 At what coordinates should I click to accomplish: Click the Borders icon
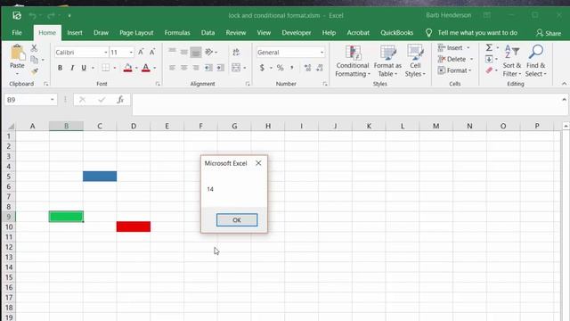[x=105, y=68]
